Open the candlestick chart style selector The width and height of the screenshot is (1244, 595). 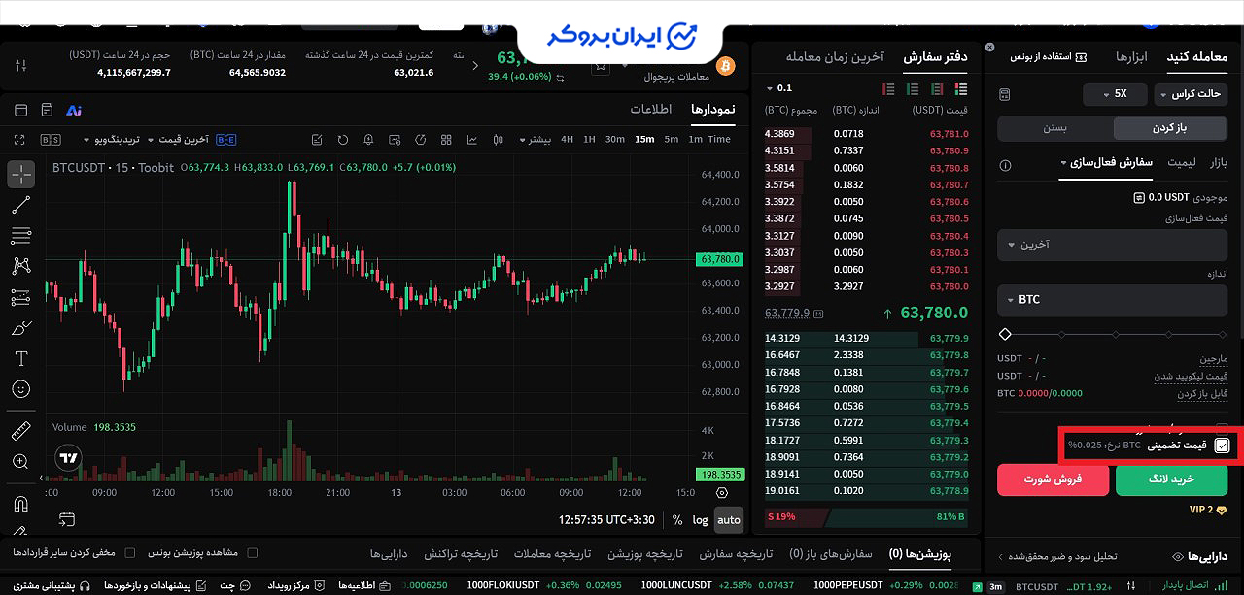click(499, 139)
